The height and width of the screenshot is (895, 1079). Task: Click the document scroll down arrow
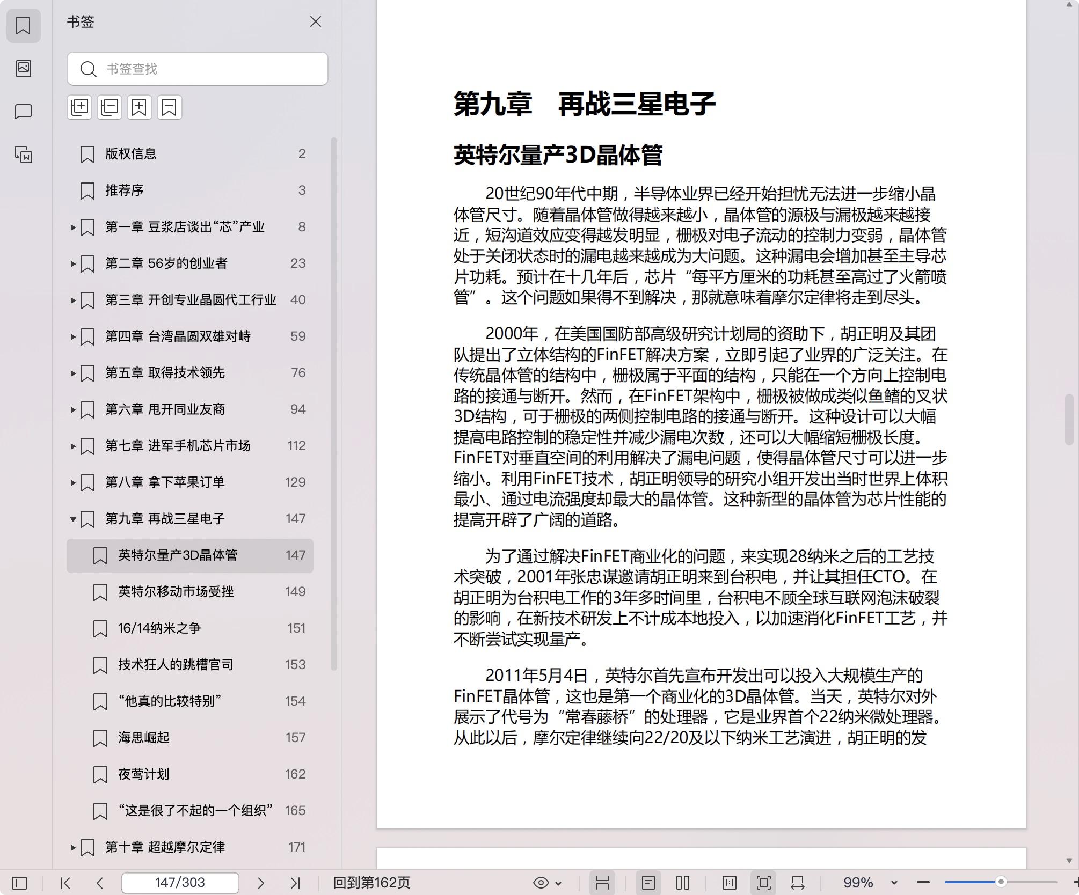(1069, 860)
